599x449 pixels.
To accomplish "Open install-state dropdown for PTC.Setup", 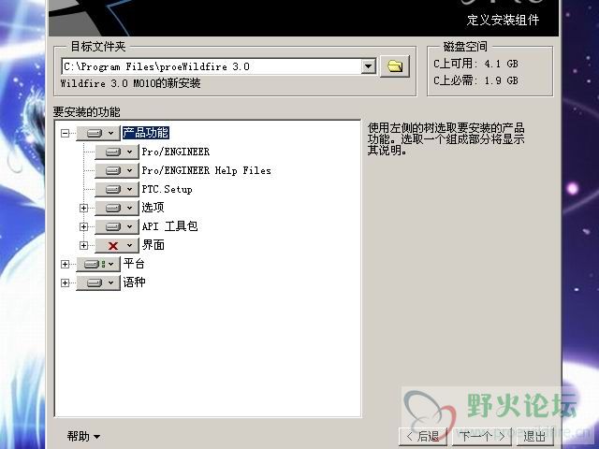I will coord(117,189).
